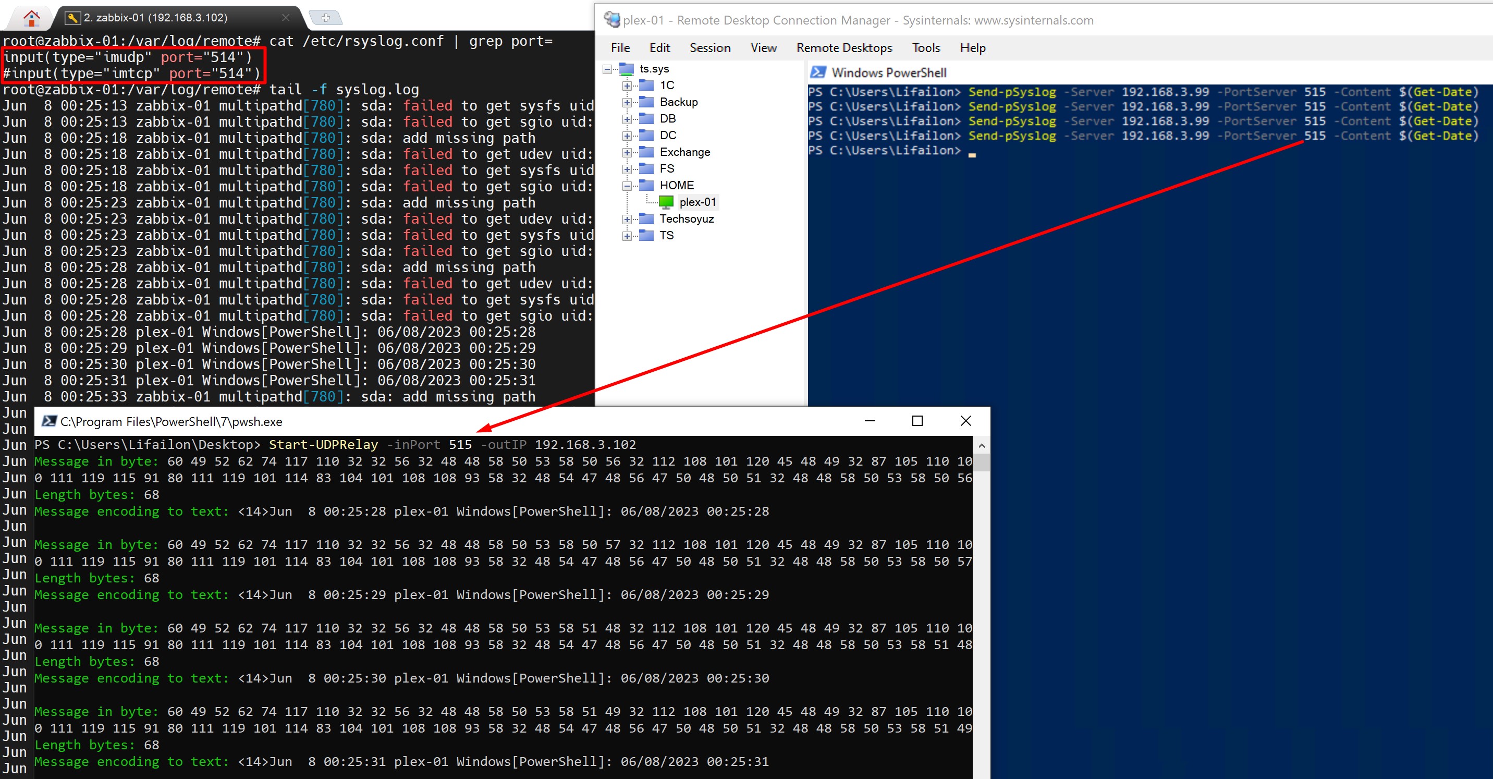Image resolution: width=1493 pixels, height=779 pixels.
Task: Expand the Exchange group node
Action: click(x=627, y=153)
